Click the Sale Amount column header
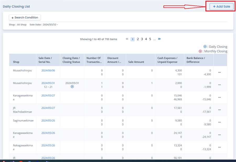The image size is (236, 162). pos(136,62)
